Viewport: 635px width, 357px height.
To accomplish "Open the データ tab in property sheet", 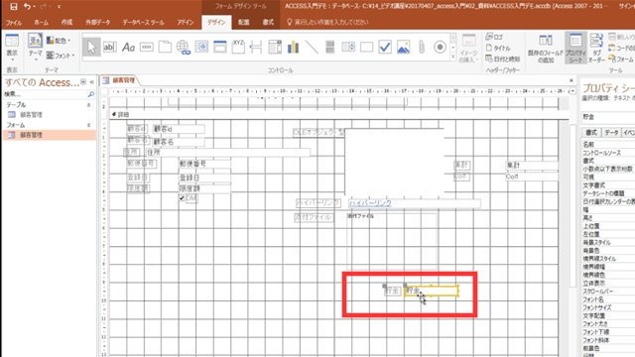I will (611, 132).
